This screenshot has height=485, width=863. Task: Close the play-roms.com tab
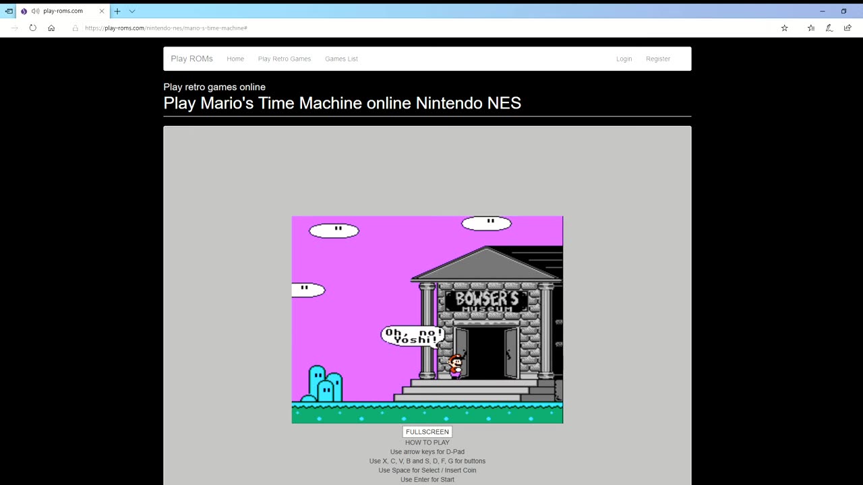click(x=102, y=11)
